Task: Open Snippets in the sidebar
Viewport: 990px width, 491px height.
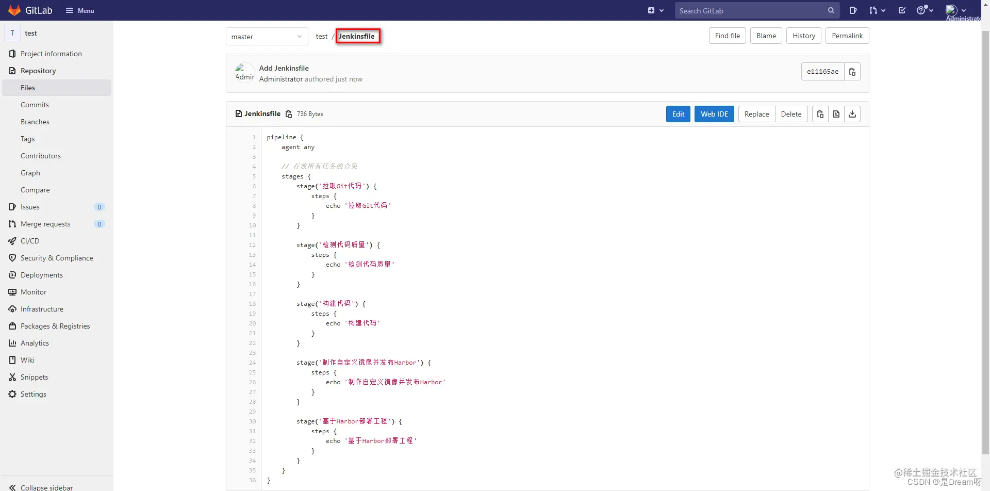Action: tap(34, 377)
